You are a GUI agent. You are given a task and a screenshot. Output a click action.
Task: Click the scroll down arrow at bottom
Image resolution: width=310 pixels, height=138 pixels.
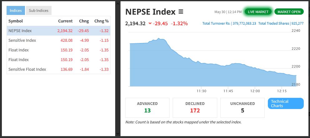[x=118, y=134]
